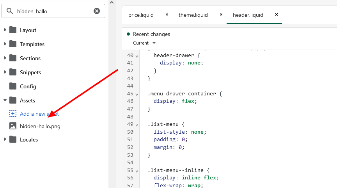Click line number 48 in gutter
The height and width of the screenshot is (188, 337).
tap(130, 117)
